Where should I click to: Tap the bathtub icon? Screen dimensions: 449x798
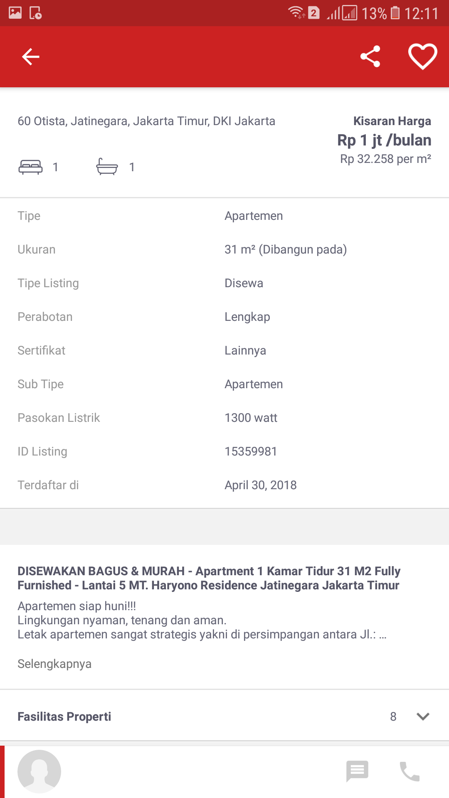(107, 167)
